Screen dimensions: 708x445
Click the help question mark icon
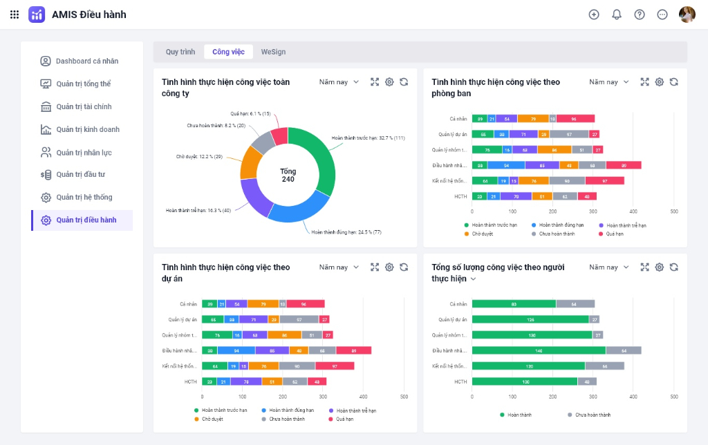coord(640,15)
